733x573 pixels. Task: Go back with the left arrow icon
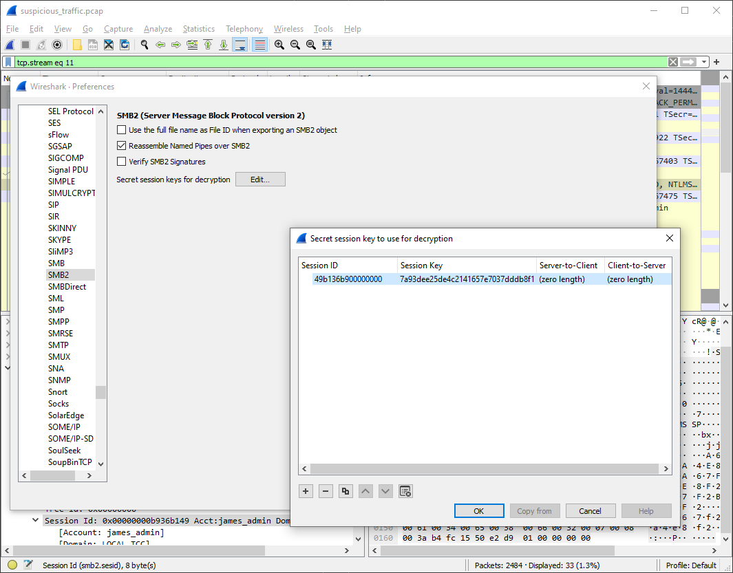pos(160,45)
